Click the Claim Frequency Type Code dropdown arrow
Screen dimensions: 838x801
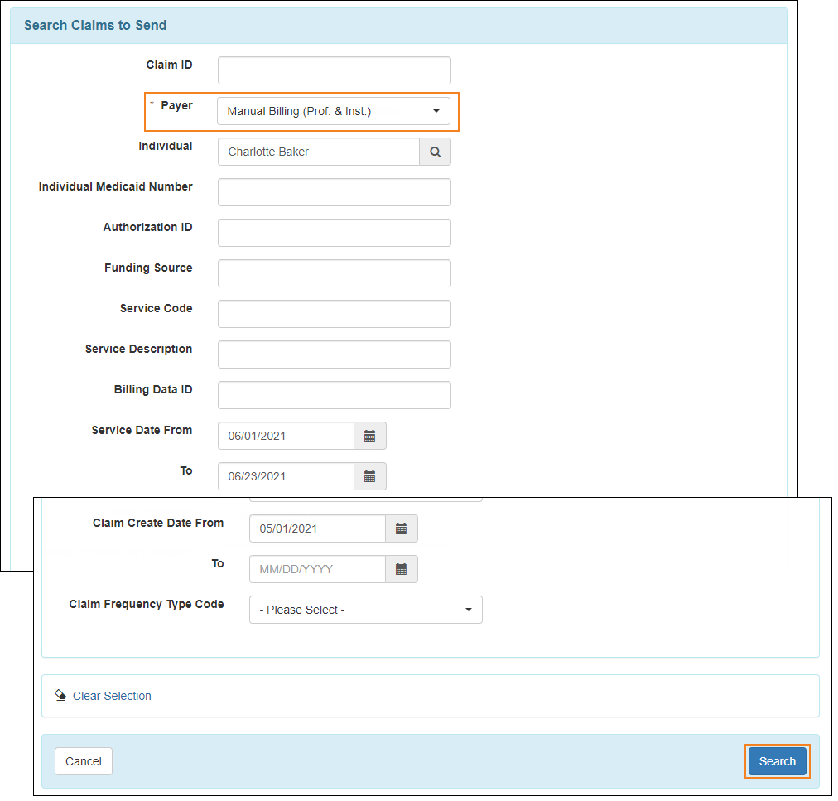click(469, 610)
